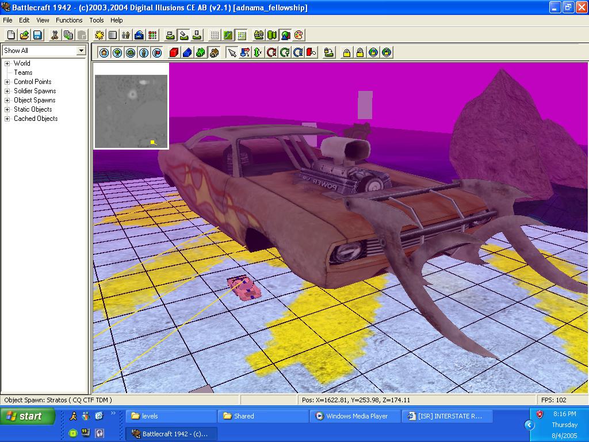Viewport: 589px width, 442px height.
Task: Click the two soldiers toolbar icon
Action: pos(126,35)
